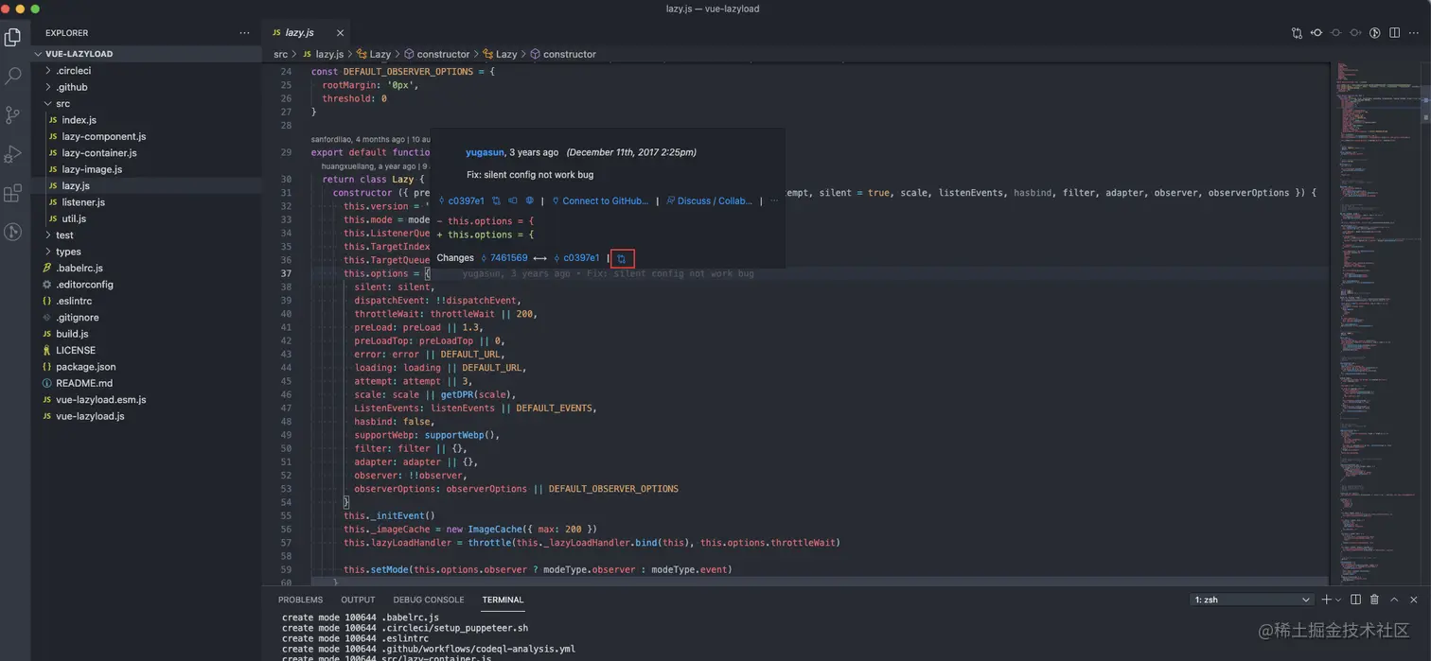Viewport: 1431px width, 661px height.
Task: Click the dimmed next revision icon
Action: pyautogui.click(x=1355, y=33)
